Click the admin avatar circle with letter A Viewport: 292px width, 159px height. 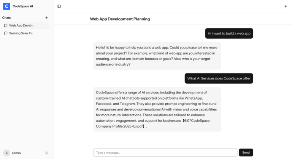pos(6,153)
